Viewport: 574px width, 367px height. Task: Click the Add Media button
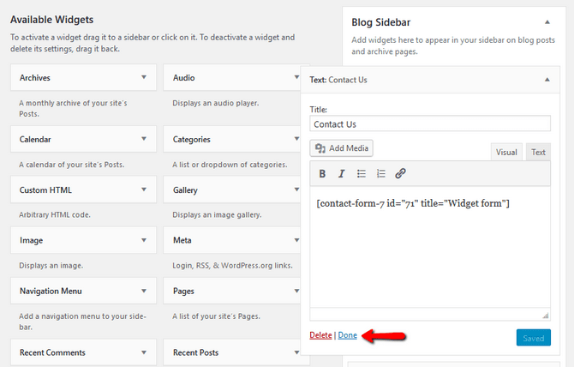point(341,148)
